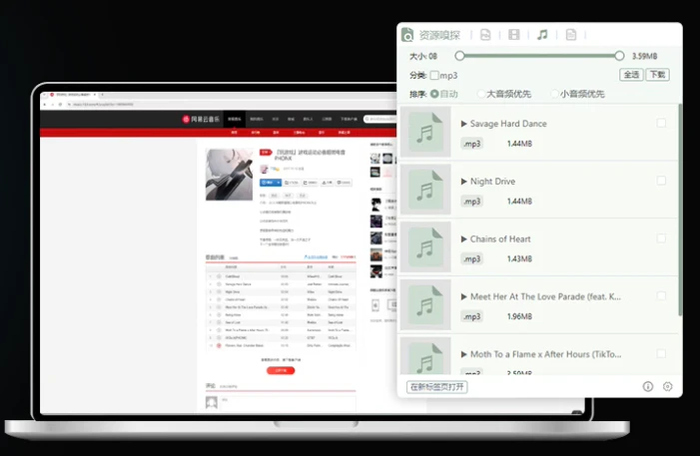700x456 pixels.
Task: Select the music note audio tab
Action: pyautogui.click(x=542, y=35)
